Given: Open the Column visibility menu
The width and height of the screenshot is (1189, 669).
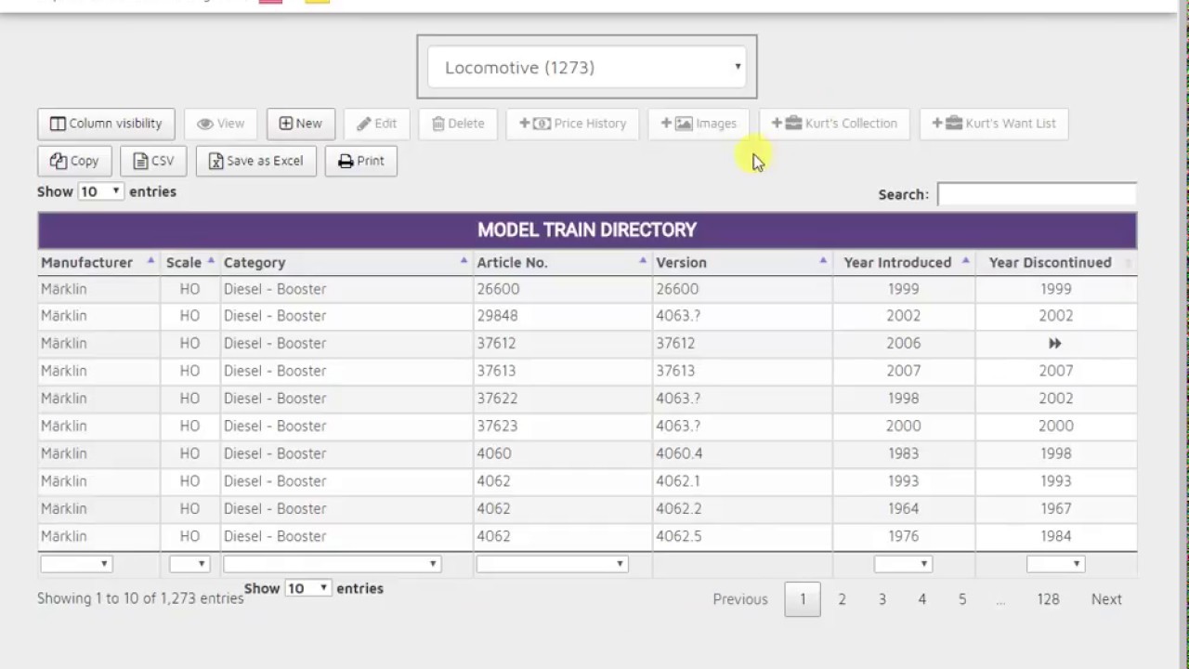Looking at the screenshot, I should tap(106, 124).
